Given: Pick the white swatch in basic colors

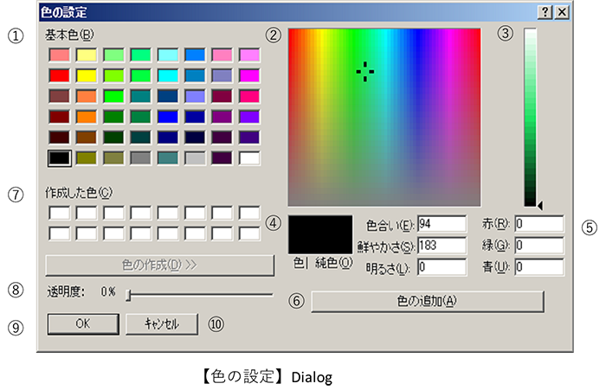Looking at the screenshot, I should tap(249, 159).
